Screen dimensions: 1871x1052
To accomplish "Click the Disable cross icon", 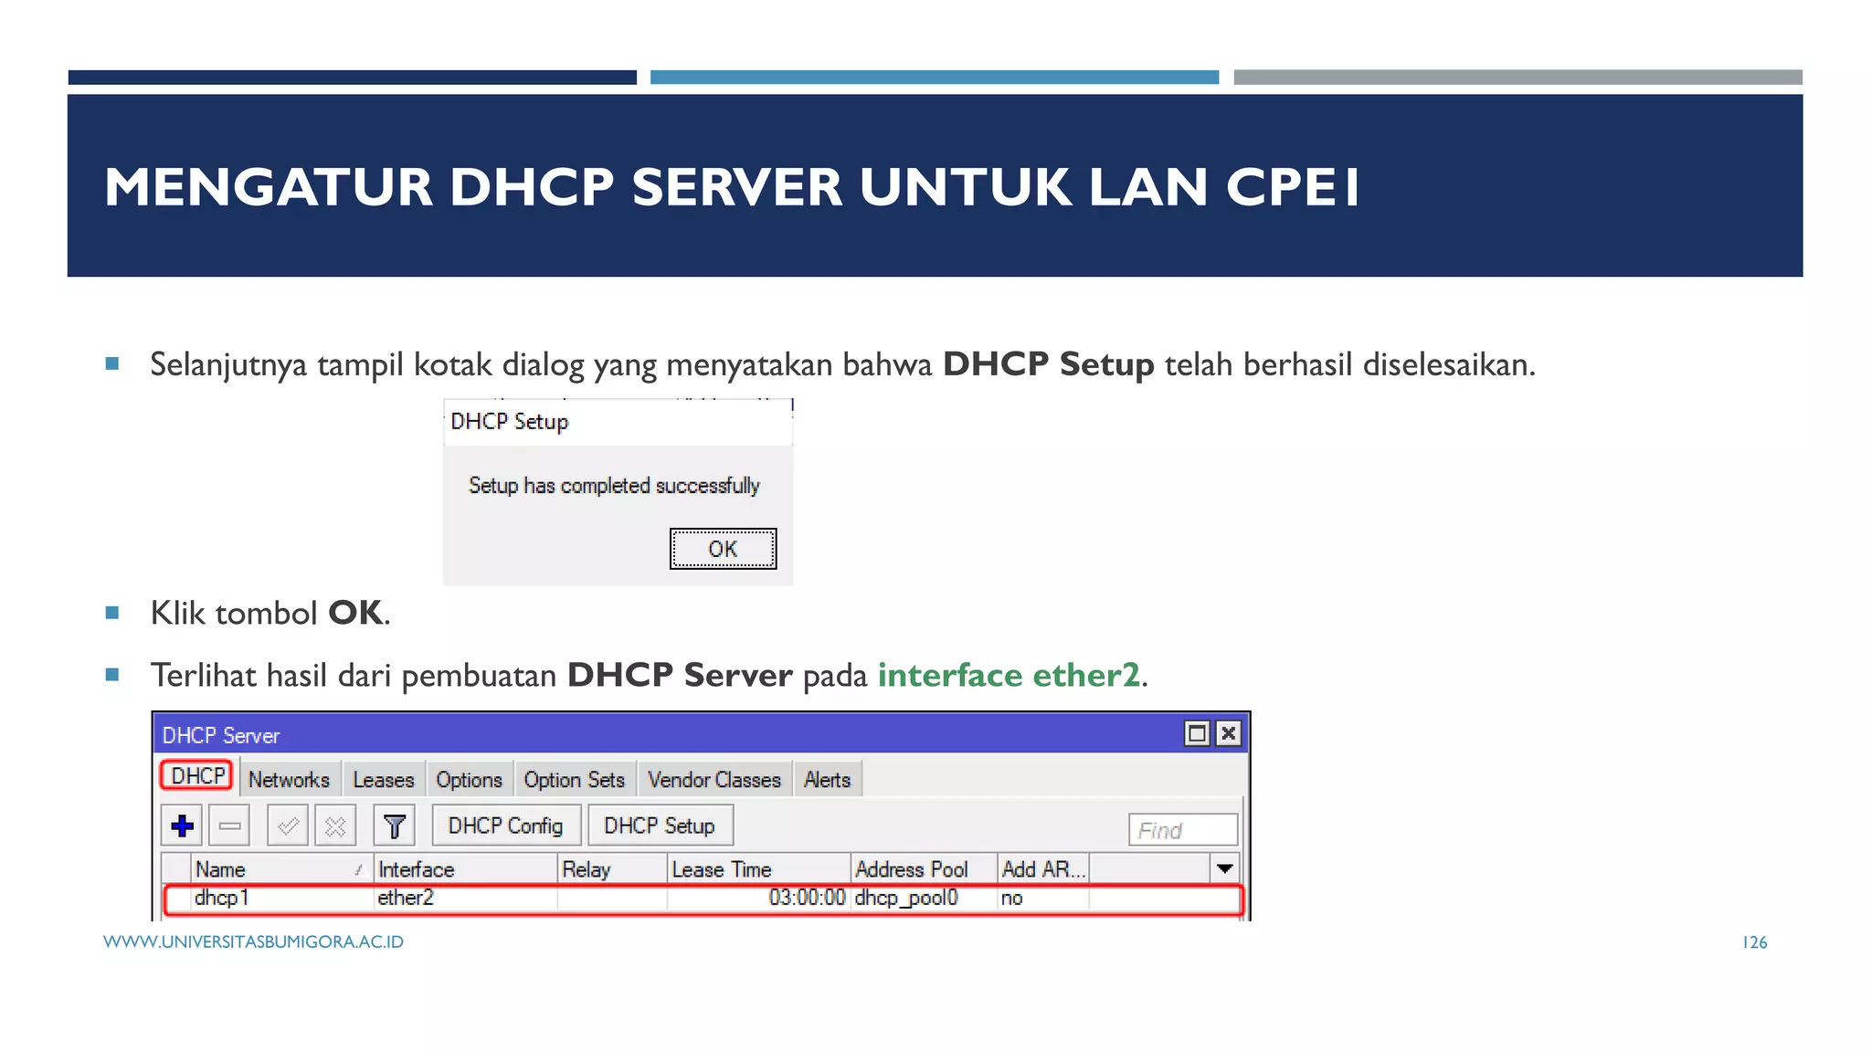I will 335,826.
